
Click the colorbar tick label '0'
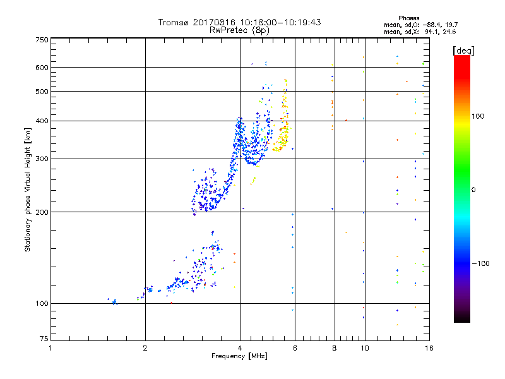473,190
